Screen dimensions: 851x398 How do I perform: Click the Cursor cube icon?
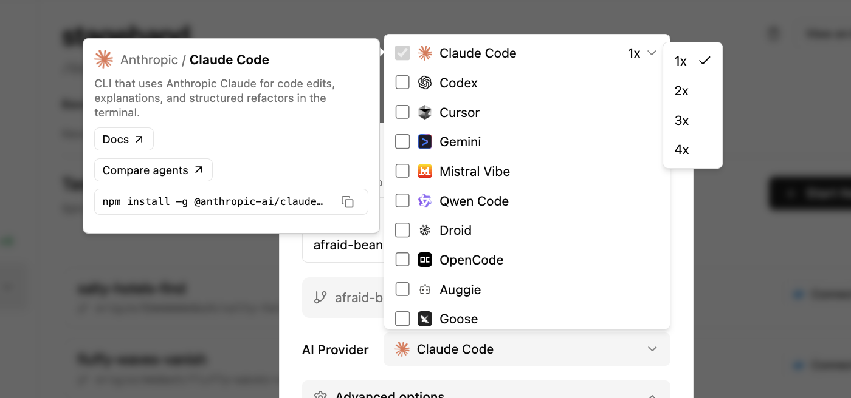[x=425, y=112]
